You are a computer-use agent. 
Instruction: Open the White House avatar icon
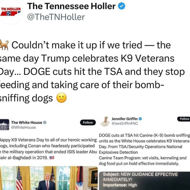coord(4,125)
